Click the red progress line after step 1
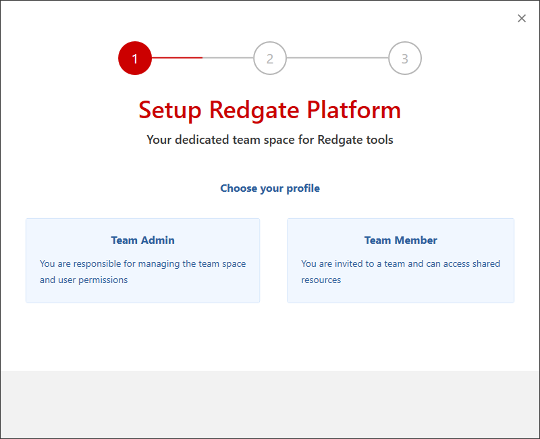The width and height of the screenshot is (540, 439). point(177,58)
